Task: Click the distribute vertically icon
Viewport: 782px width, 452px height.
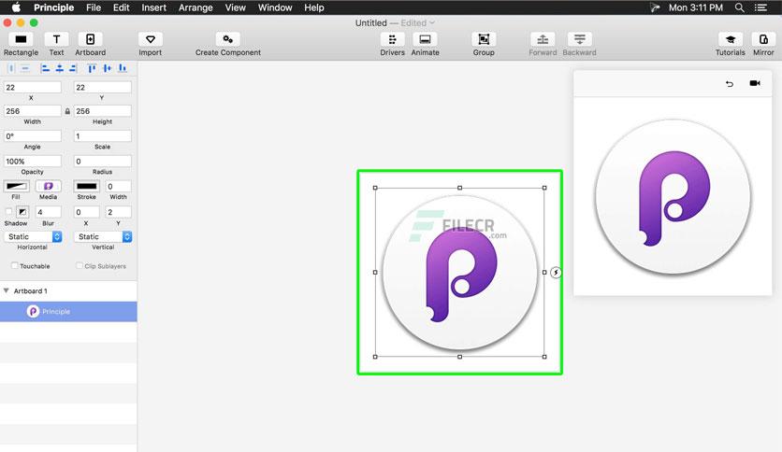Action: point(25,68)
